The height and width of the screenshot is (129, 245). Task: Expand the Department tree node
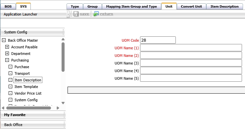pyautogui.click(x=7, y=54)
